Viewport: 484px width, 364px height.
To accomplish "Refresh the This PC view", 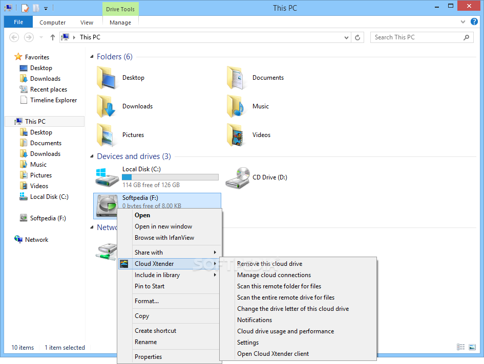I will (x=357, y=37).
